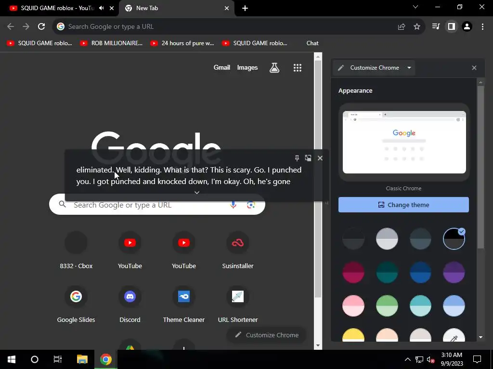Click the Change theme button
493x369 pixels.
coord(403,205)
